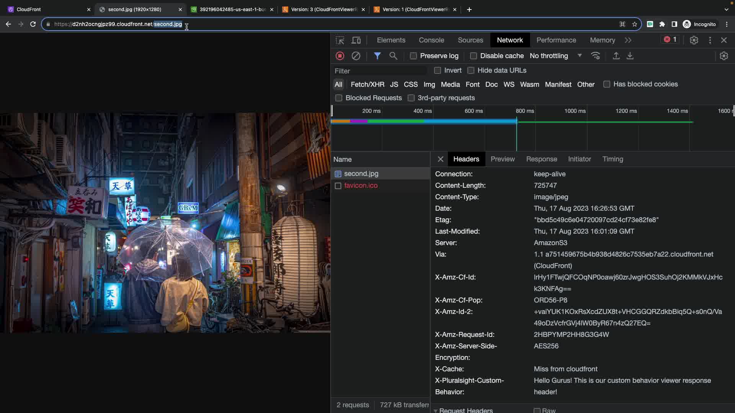Click Export HAR download icon
This screenshot has height=413, width=735.
point(630,56)
